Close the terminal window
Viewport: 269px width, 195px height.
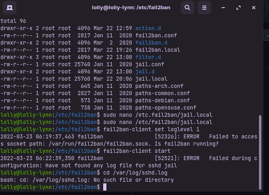tap(254, 8)
